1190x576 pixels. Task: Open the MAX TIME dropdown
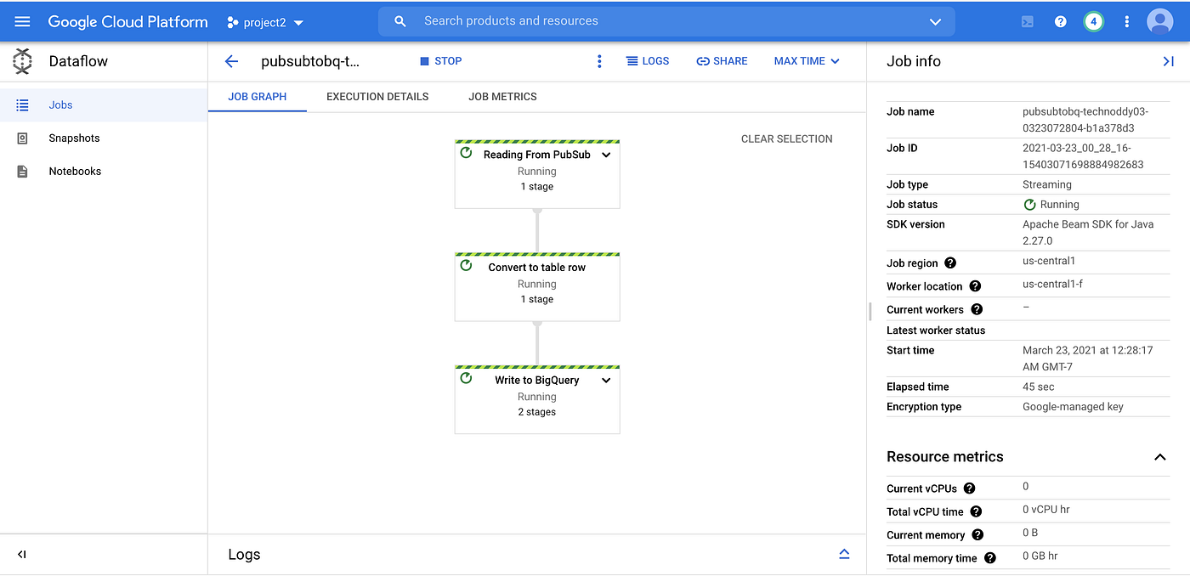(x=807, y=61)
